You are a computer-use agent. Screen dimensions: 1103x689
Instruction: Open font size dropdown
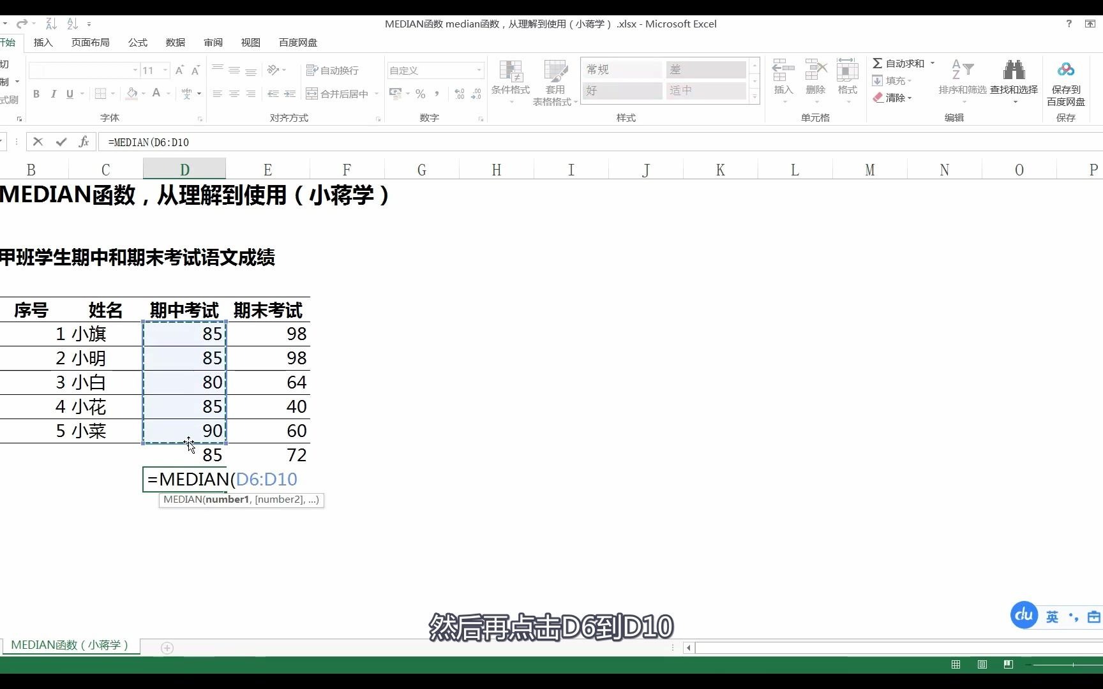165,70
